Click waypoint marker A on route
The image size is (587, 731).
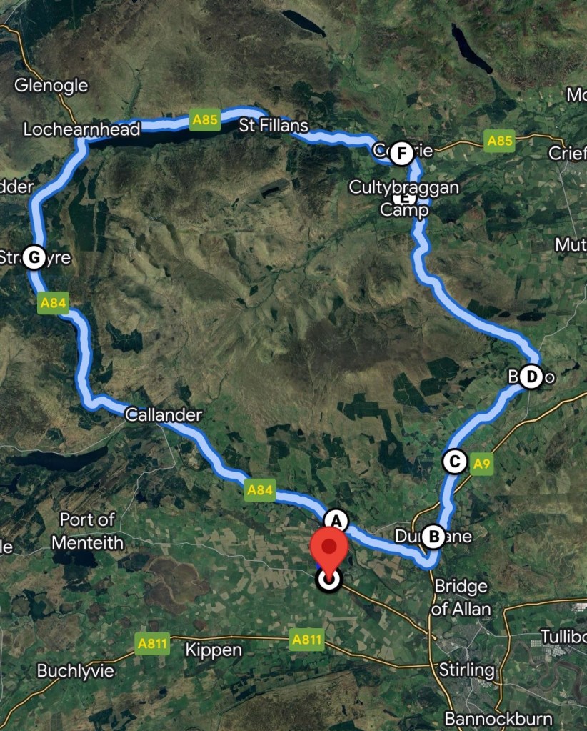(336, 521)
